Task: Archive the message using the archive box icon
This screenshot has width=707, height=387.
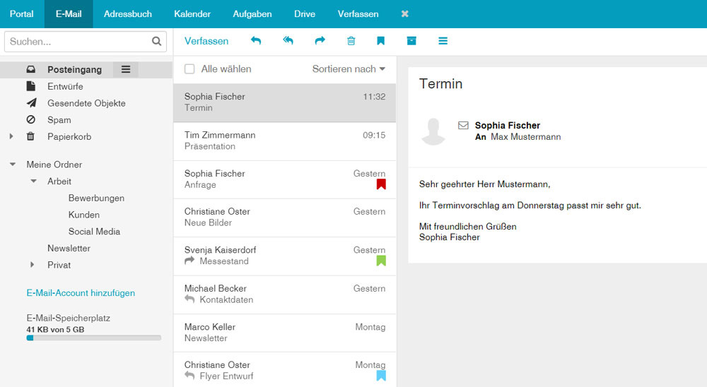Action: pos(411,41)
